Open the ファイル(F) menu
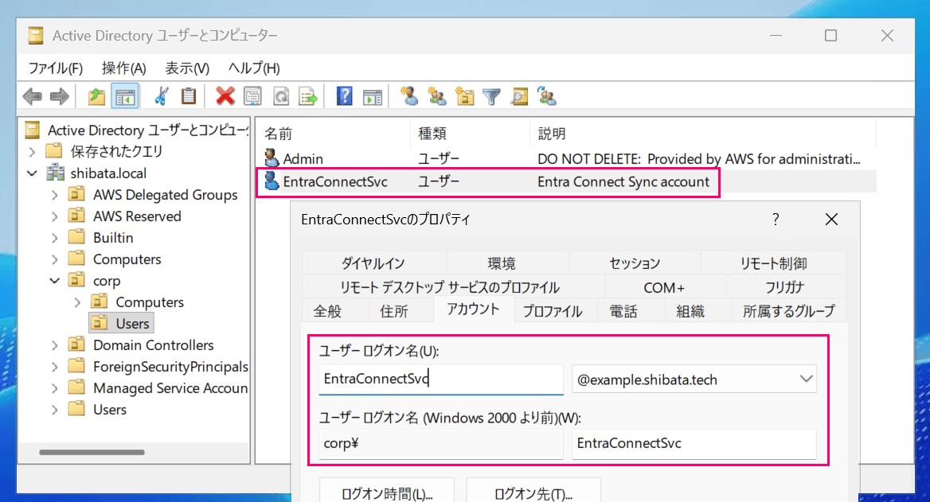The height and width of the screenshot is (502, 930). (x=55, y=68)
